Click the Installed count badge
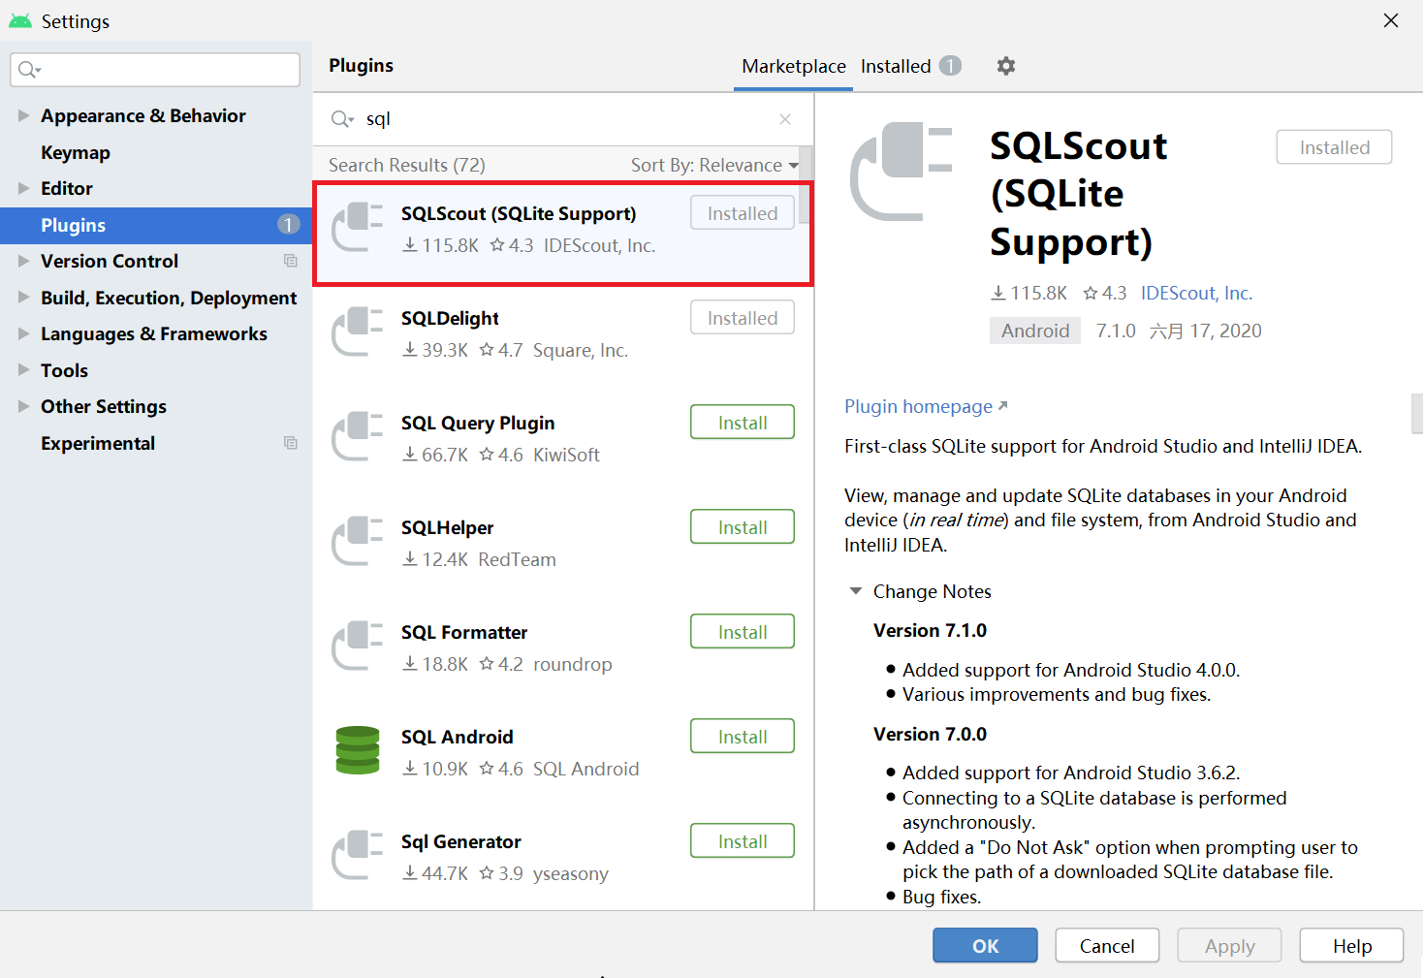1424x978 pixels. coord(950,66)
